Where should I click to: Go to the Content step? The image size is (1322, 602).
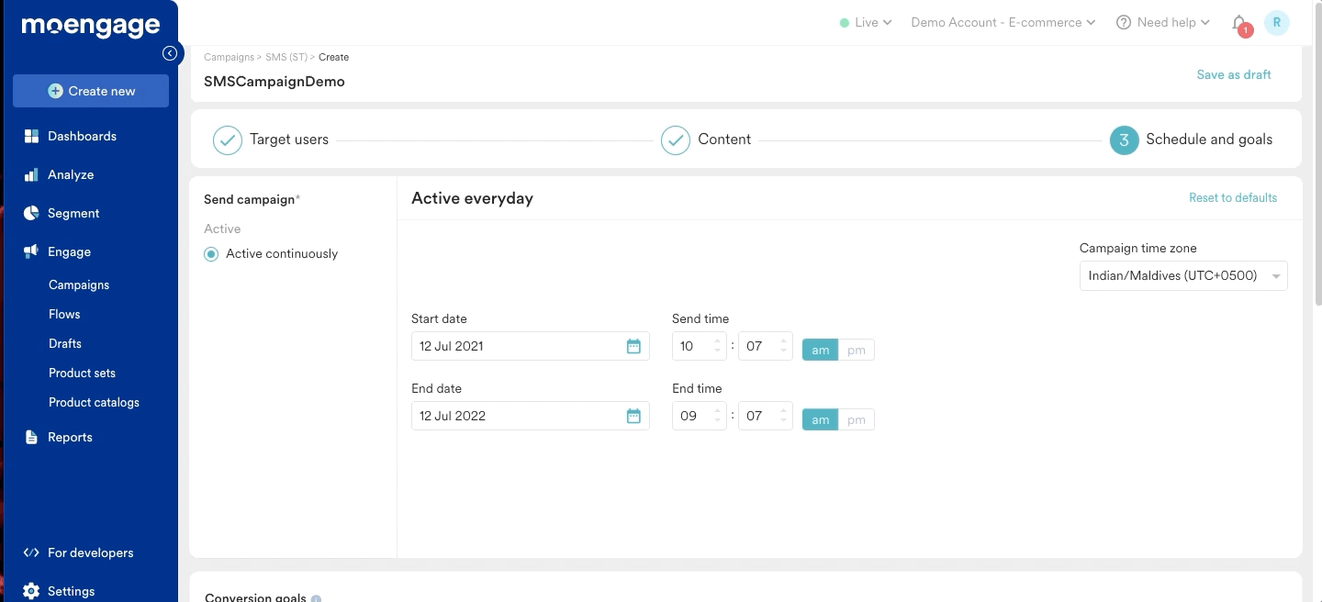tap(706, 139)
